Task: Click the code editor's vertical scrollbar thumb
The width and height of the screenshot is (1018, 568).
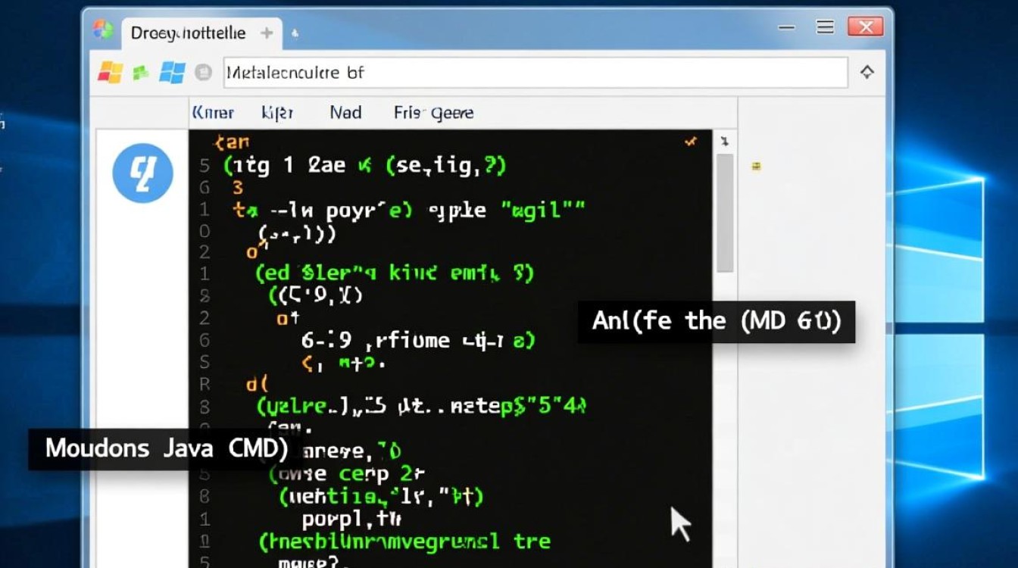Action: tap(725, 212)
